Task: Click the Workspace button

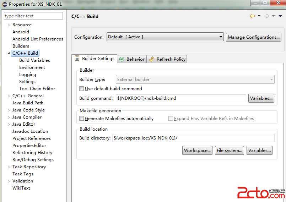Action: point(197,151)
